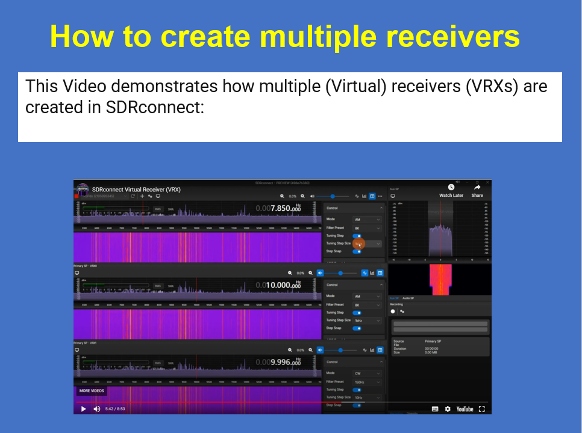Open YouTube player settings gear
582x433 pixels.
448,409
